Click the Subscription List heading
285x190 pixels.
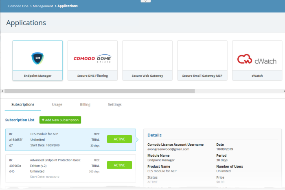20,120
